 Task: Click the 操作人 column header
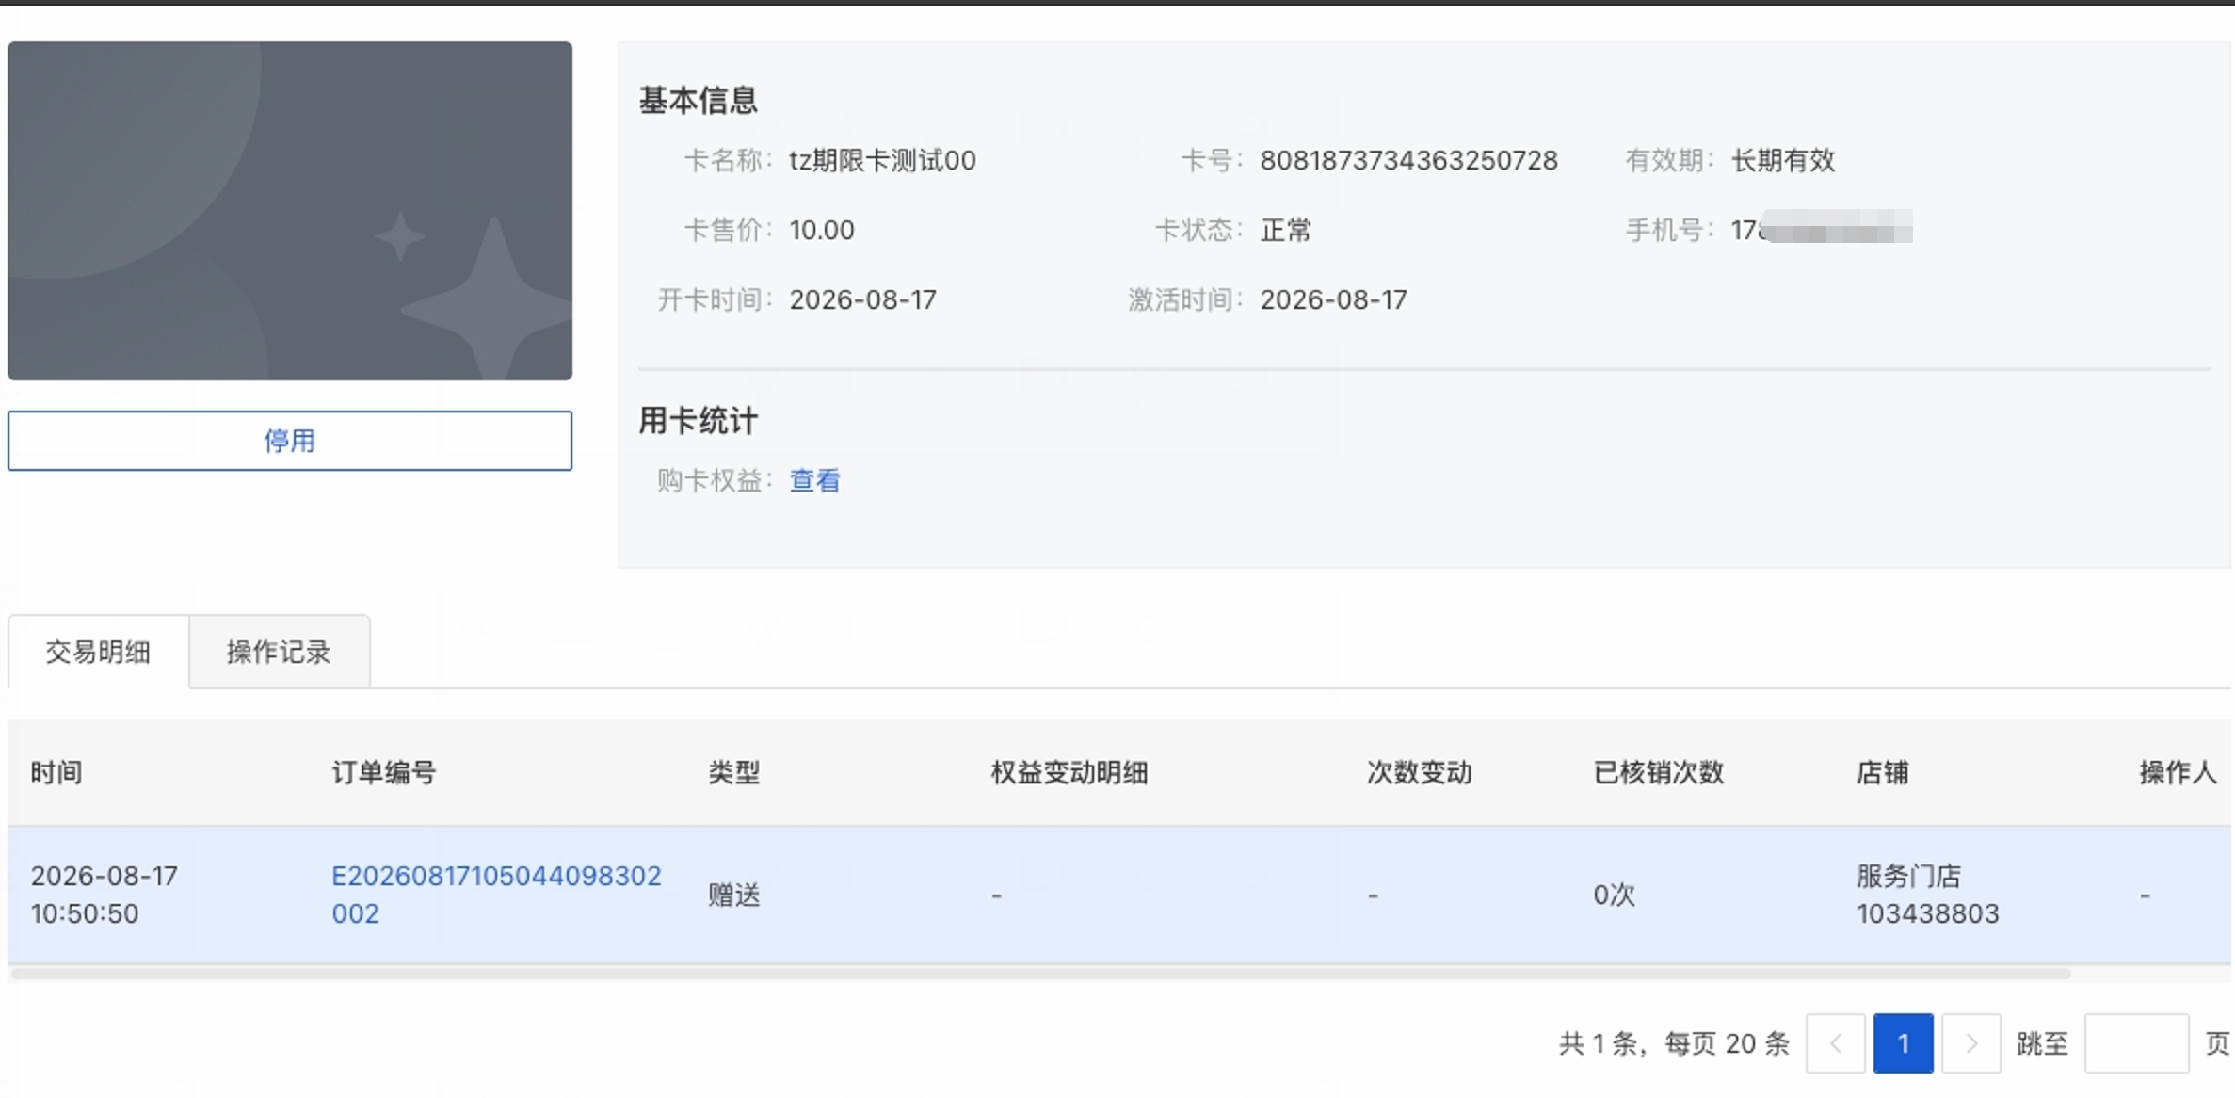click(x=2178, y=773)
